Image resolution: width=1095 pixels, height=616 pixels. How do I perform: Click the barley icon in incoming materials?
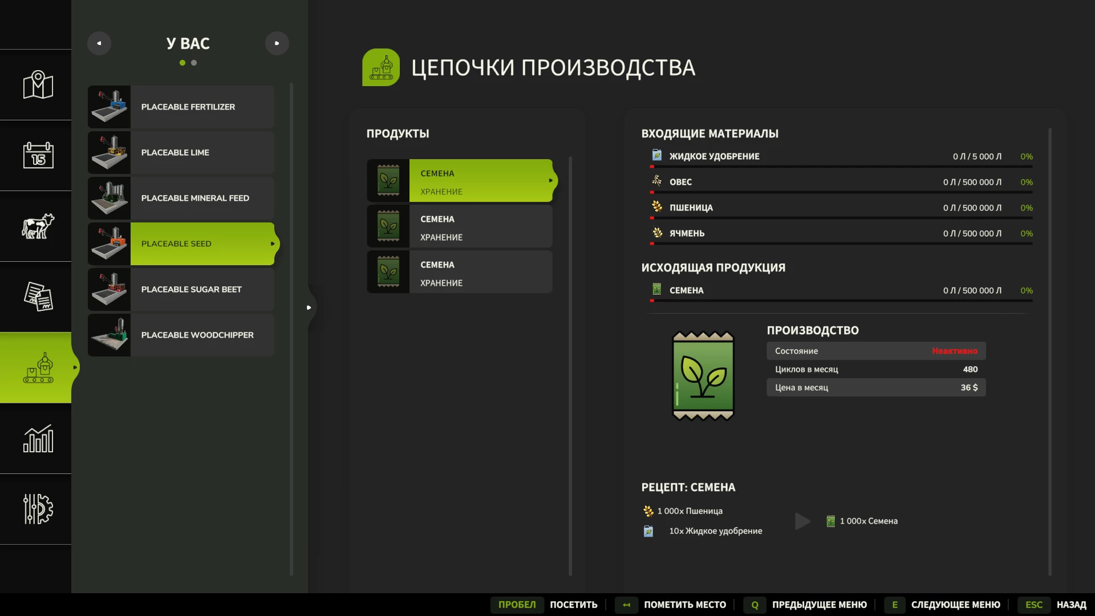657,232
